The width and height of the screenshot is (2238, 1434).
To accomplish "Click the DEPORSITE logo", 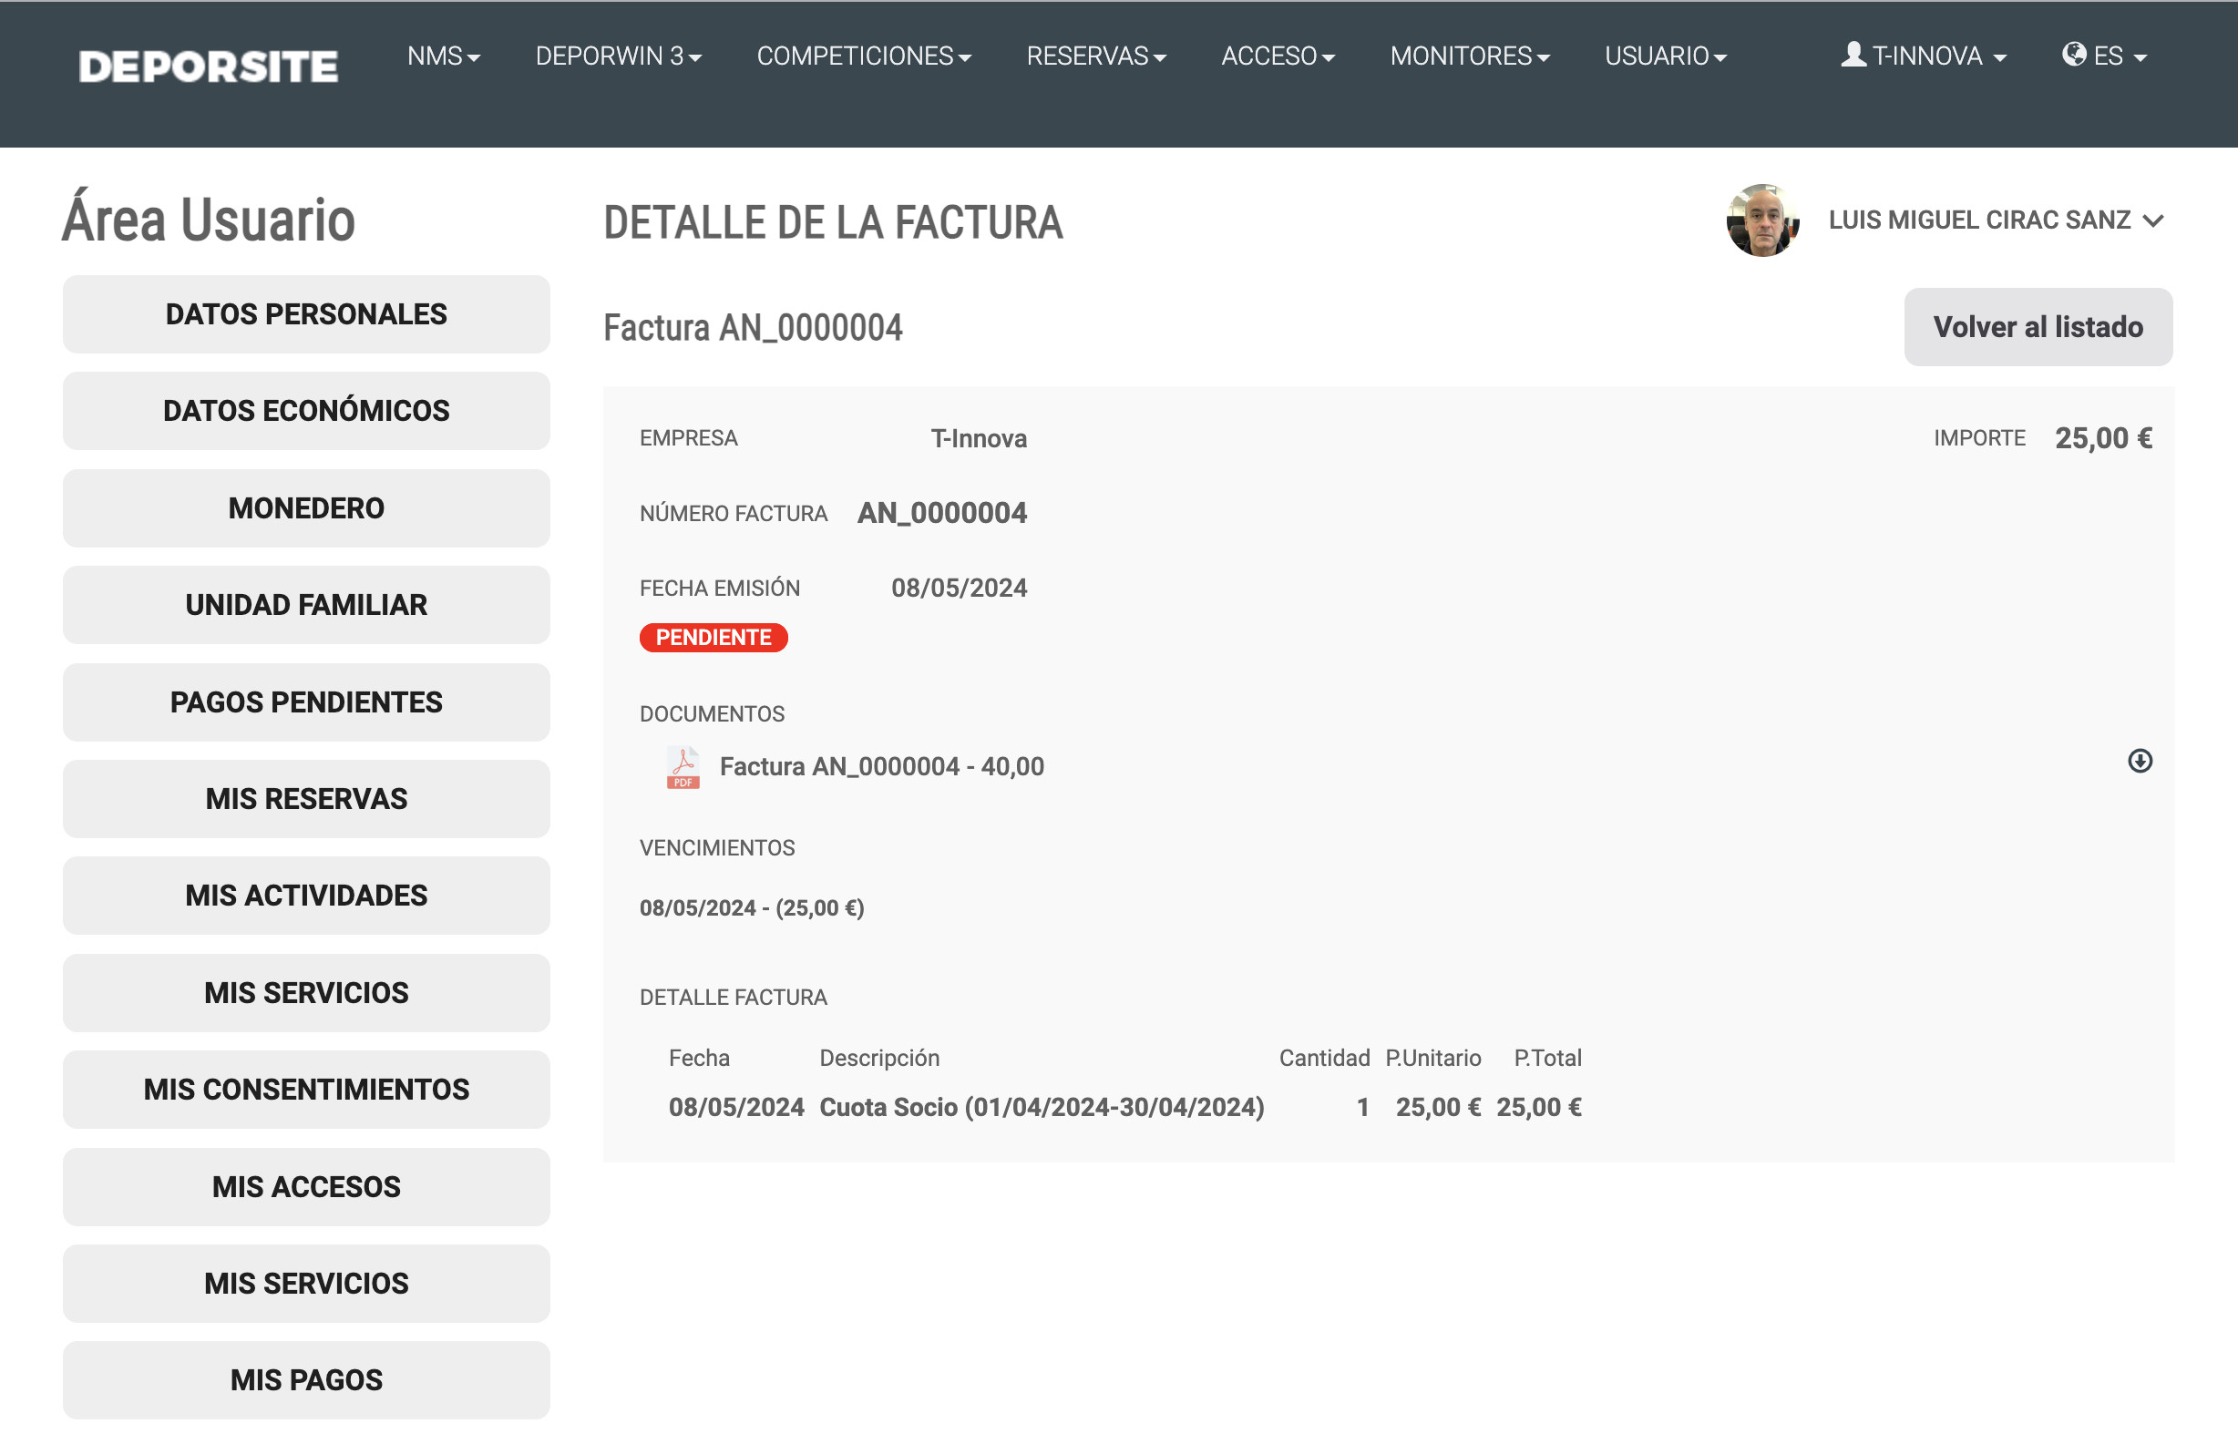I will (x=209, y=67).
